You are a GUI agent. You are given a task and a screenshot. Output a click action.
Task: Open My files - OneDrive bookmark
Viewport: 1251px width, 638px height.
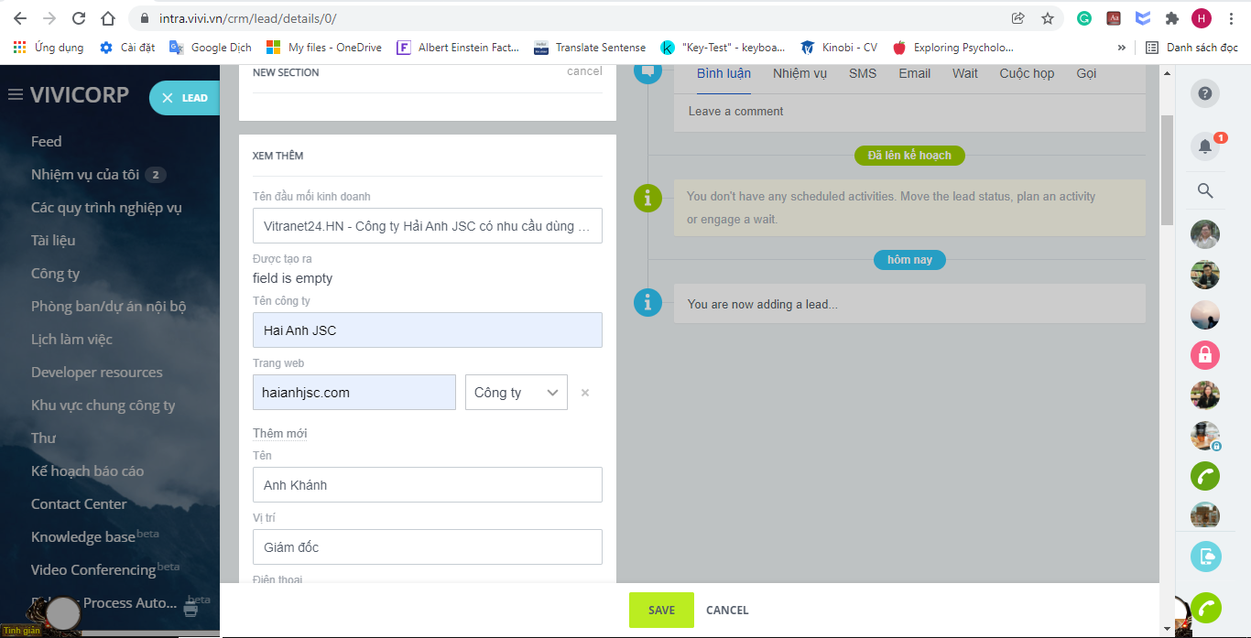click(323, 48)
